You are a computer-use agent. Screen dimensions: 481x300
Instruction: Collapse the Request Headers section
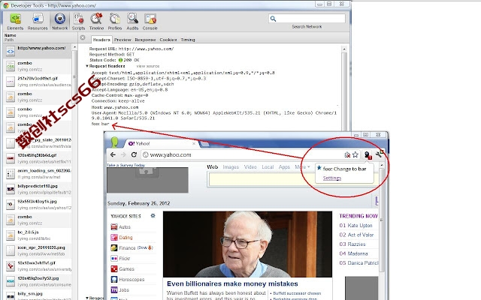87,66
